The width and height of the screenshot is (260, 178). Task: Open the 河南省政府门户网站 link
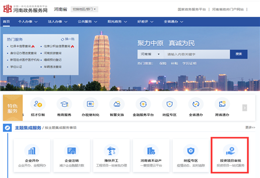tap(228, 9)
